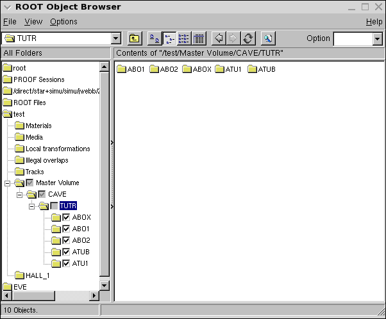Uncheck ATUB in tree
This screenshot has width=386, height=319.
coord(66,252)
